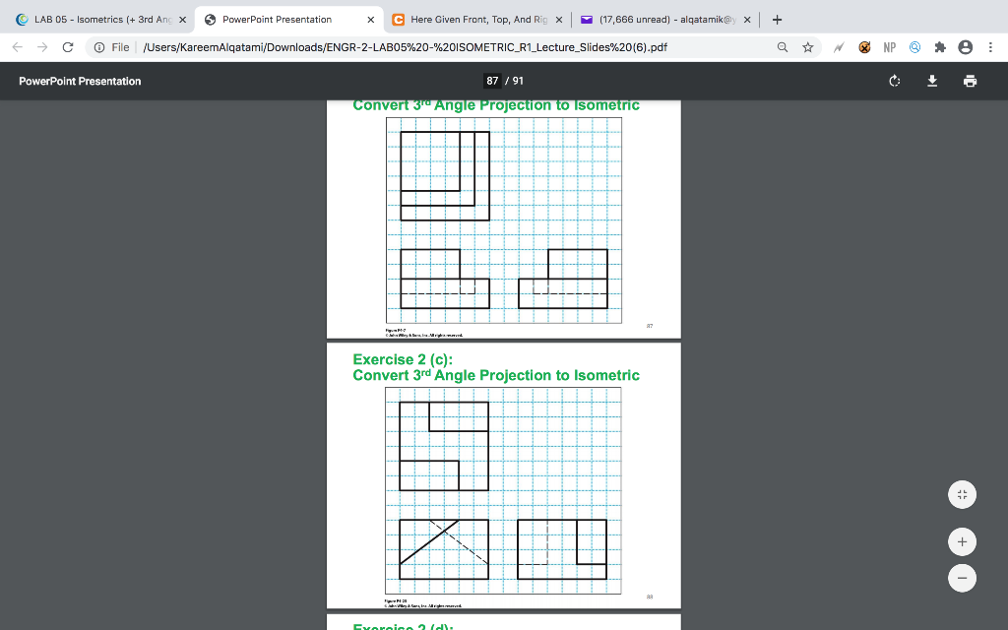Print the PowerPoint Presentation PDF
This screenshot has height=630, width=1008.
pyautogui.click(x=971, y=81)
